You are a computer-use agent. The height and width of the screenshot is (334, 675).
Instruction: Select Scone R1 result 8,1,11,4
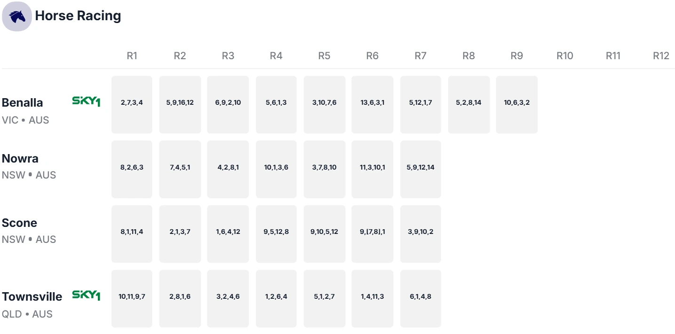coord(132,234)
